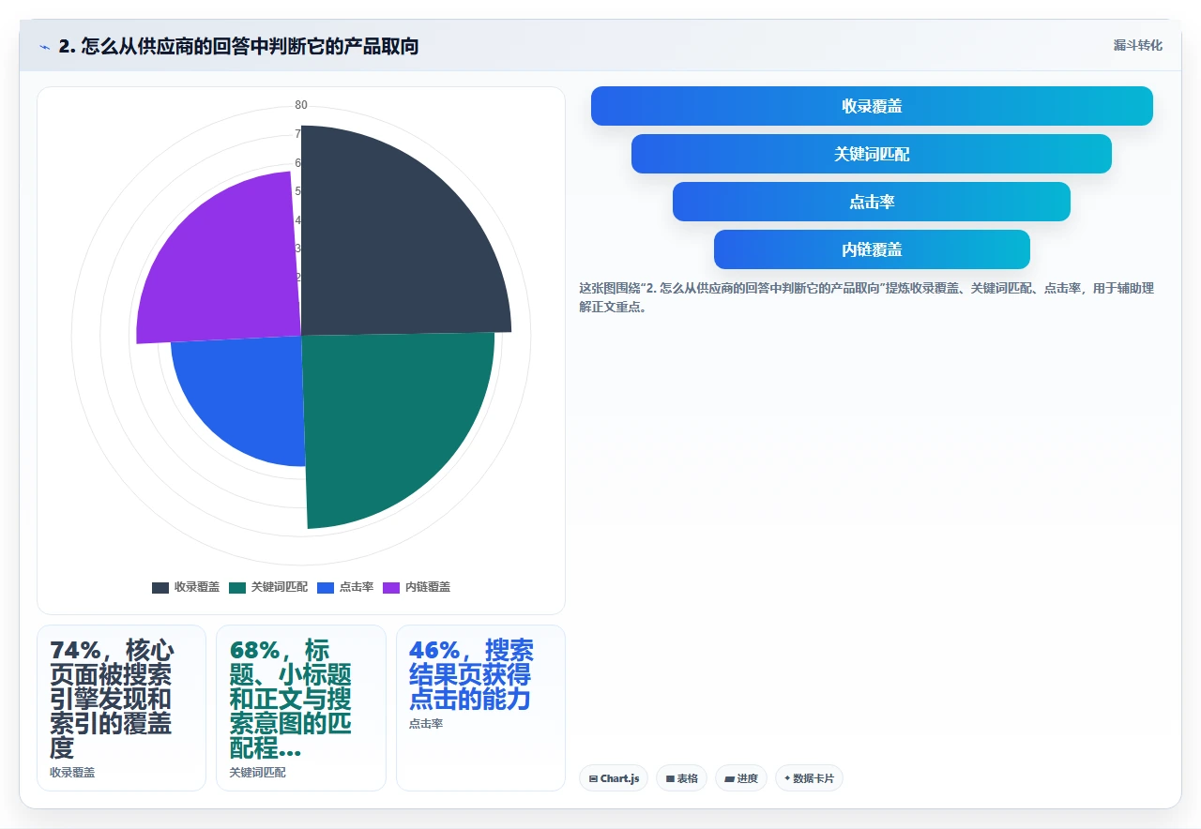Toggle the 点击率 legend entry
Viewport: 1201px width, 829px height.
(345, 587)
